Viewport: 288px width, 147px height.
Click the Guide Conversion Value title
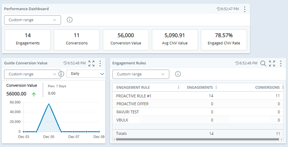click(26, 63)
